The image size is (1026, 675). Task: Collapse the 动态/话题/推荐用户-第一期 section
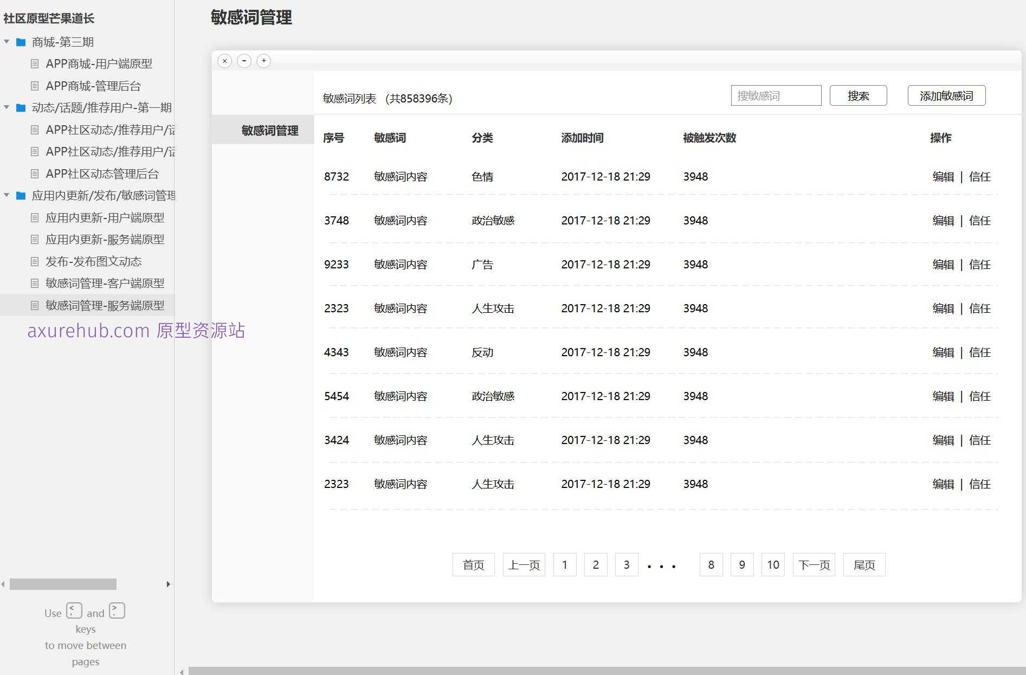[x=7, y=107]
